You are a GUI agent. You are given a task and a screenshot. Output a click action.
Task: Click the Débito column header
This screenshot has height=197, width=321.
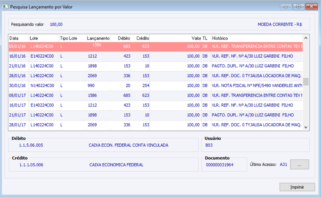pos(121,38)
